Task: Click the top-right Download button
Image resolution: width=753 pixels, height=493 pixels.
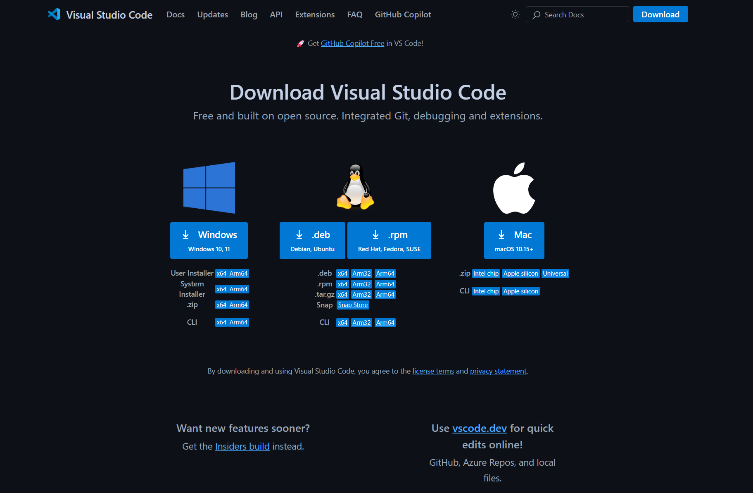Action: click(x=660, y=14)
